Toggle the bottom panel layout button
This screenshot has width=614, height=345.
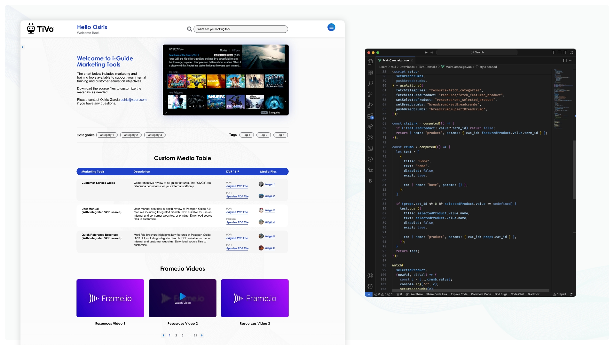[559, 52]
